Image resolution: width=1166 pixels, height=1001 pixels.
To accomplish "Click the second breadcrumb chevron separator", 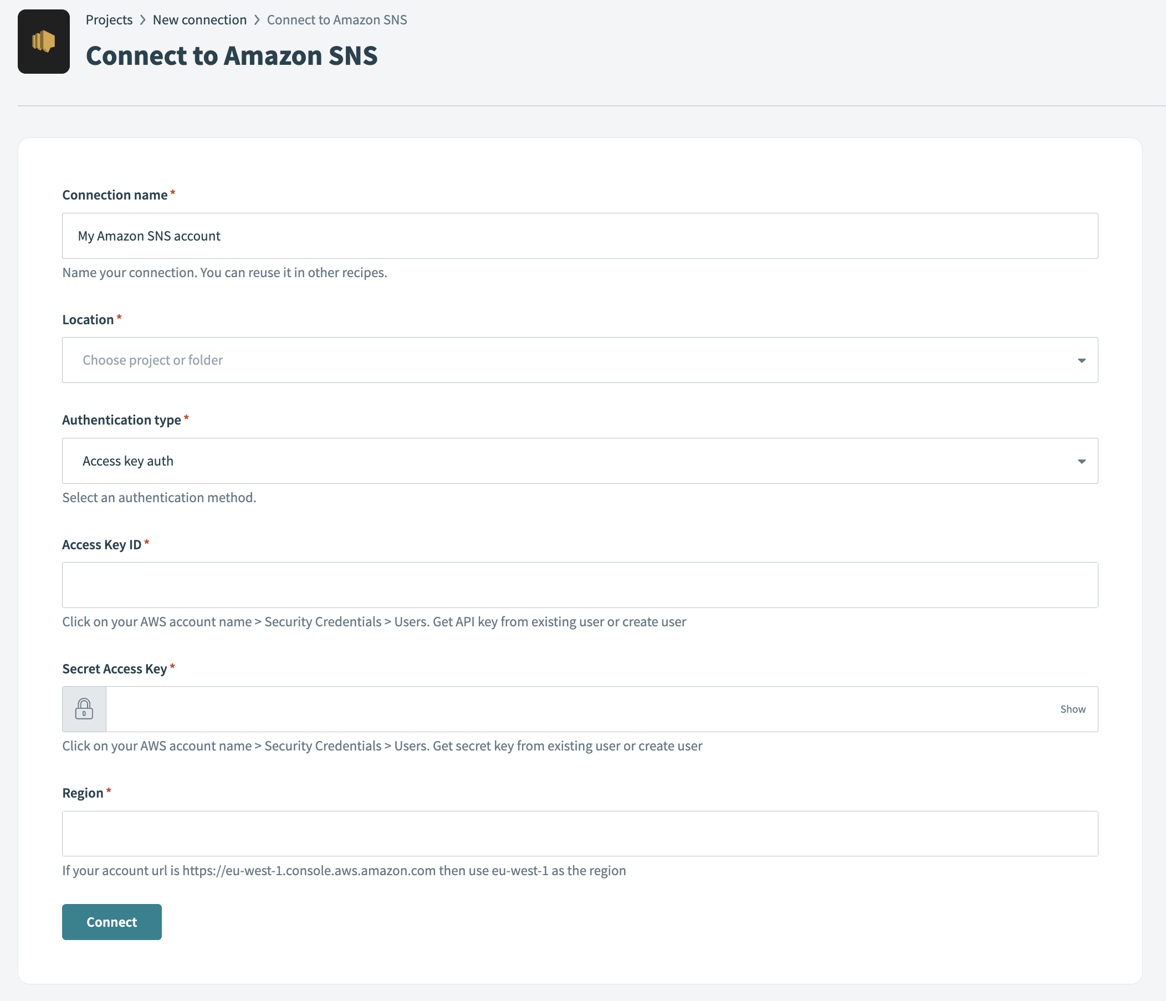I will click(x=257, y=21).
